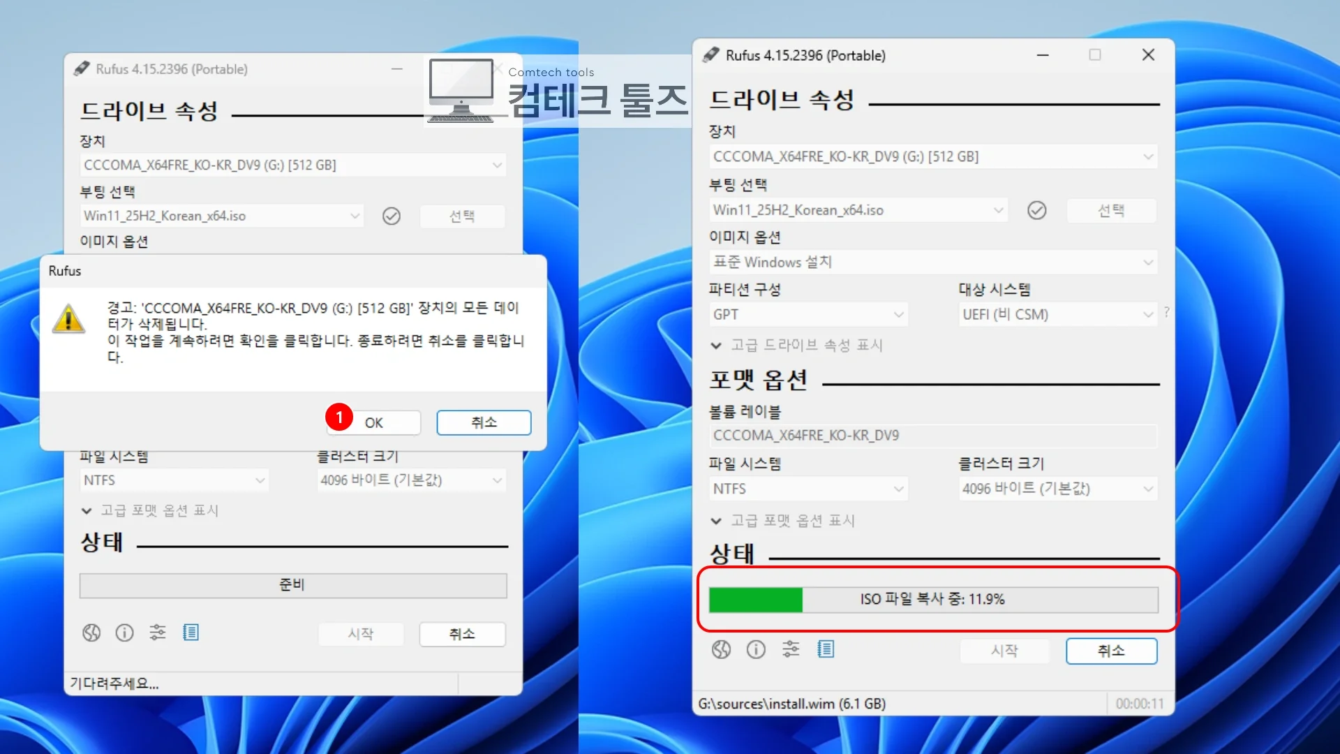Open the NTFS file system dropdown in right window

point(808,489)
